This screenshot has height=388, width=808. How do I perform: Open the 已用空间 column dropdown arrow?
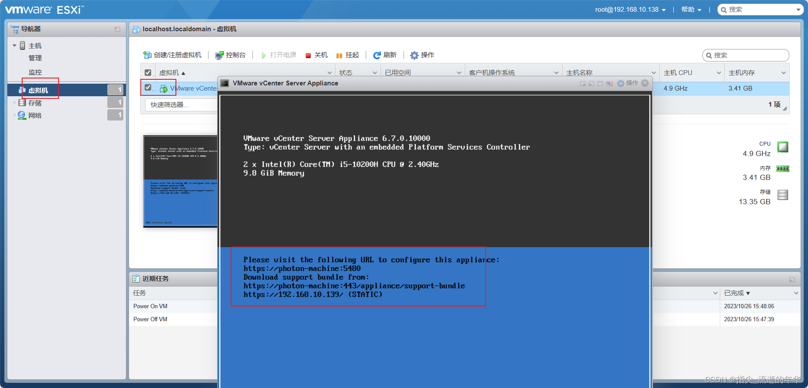459,73
